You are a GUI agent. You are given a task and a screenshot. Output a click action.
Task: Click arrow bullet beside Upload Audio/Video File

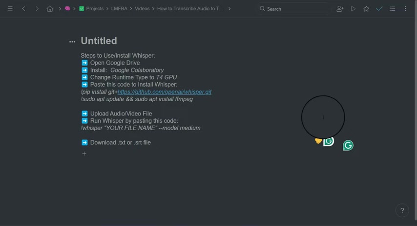[84, 113]
